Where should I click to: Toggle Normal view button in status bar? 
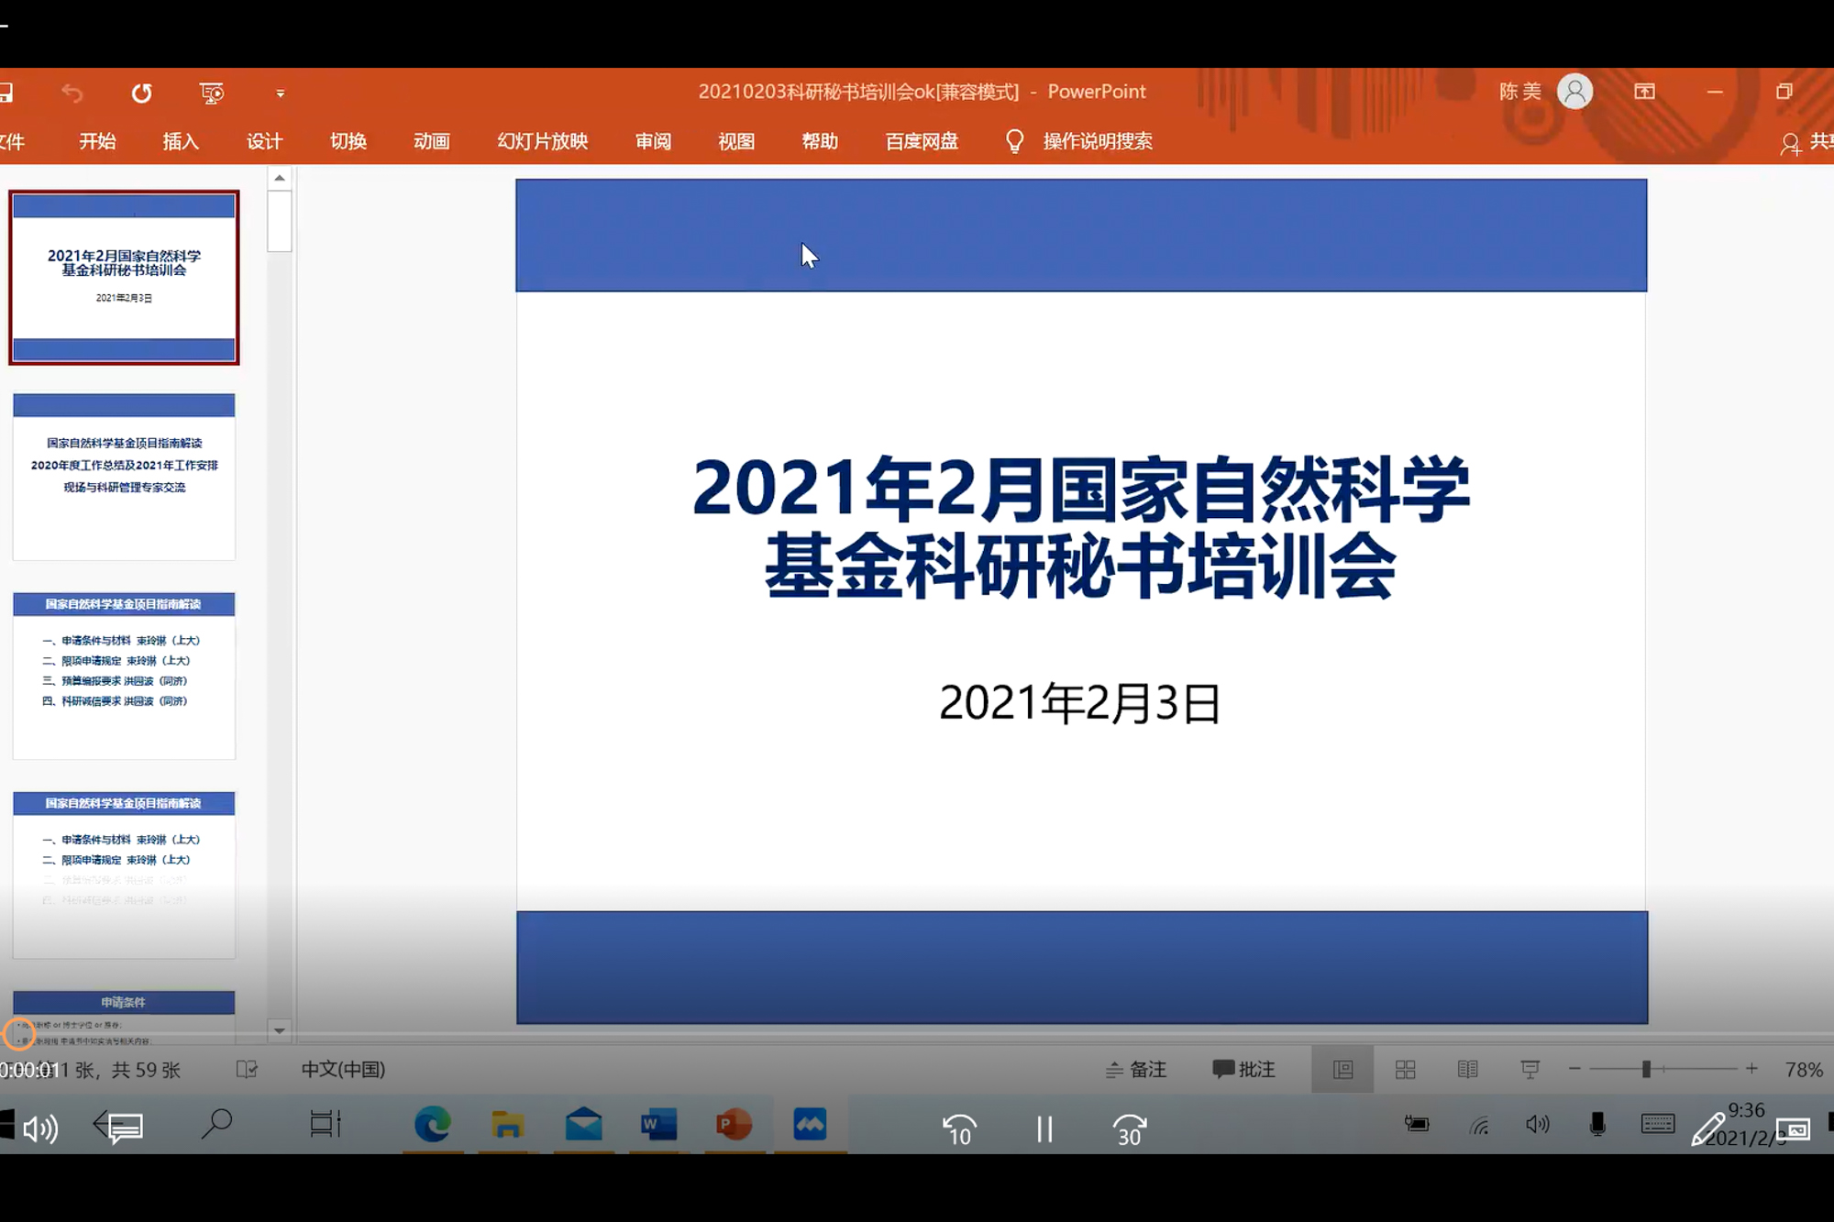coord(1342,1069)
